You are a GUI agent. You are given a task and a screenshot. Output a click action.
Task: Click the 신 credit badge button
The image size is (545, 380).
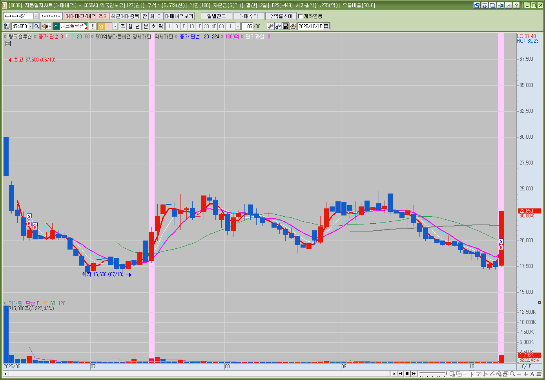[56, 26]
